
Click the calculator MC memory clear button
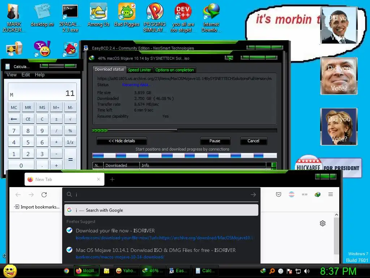click(x=14, y=107)
